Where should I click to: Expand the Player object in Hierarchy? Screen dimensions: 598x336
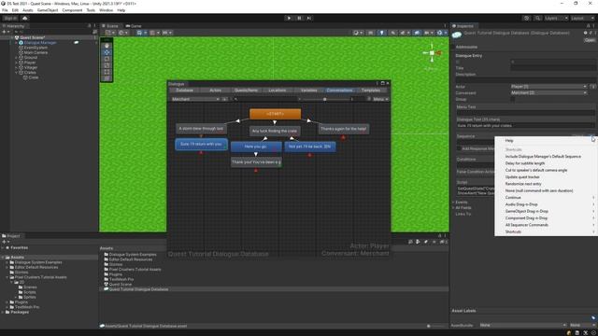tap(17, 63)
